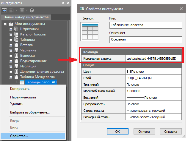Collapse the Общие section

coord(177,65)
